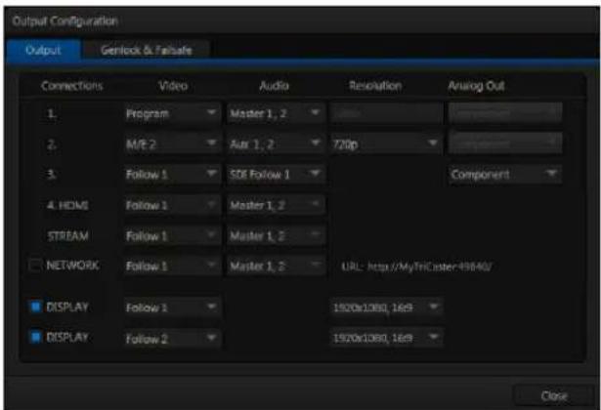Image resolution: width=601 pixels, height=410 pixels.
Task: Open the Genlock & Failsafe tab
Action: [146, 50]
